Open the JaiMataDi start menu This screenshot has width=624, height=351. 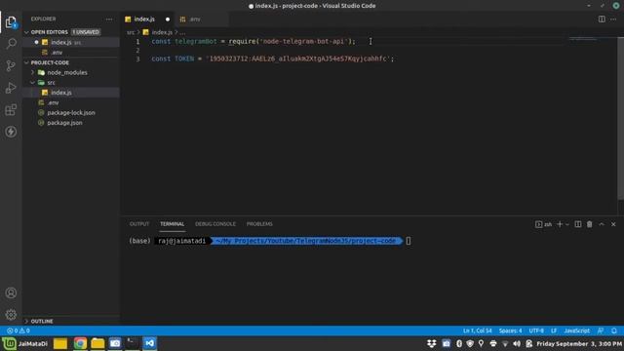25,343
